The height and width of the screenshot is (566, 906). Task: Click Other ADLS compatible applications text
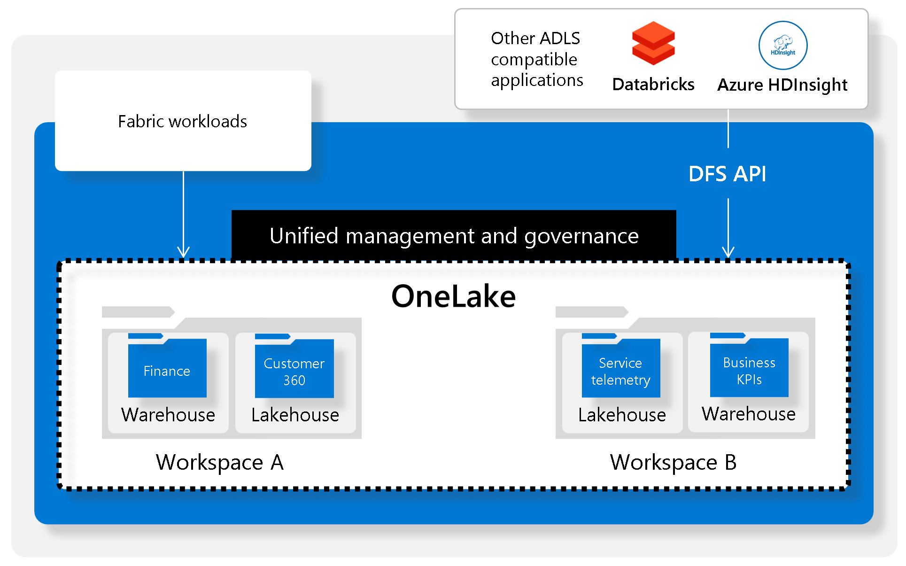(x=536, y=59)
